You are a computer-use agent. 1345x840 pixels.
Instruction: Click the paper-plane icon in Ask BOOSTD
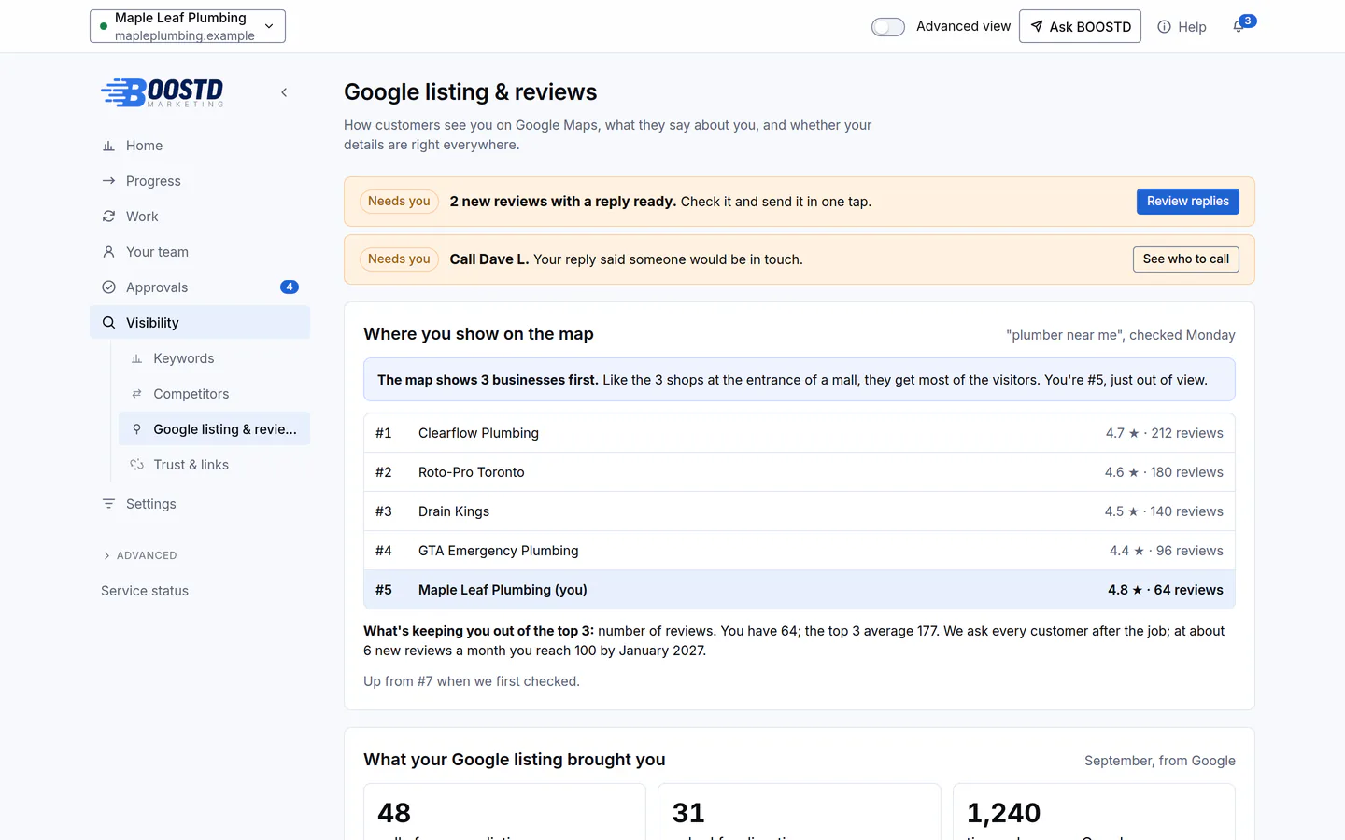click(x=1037, y=26)
